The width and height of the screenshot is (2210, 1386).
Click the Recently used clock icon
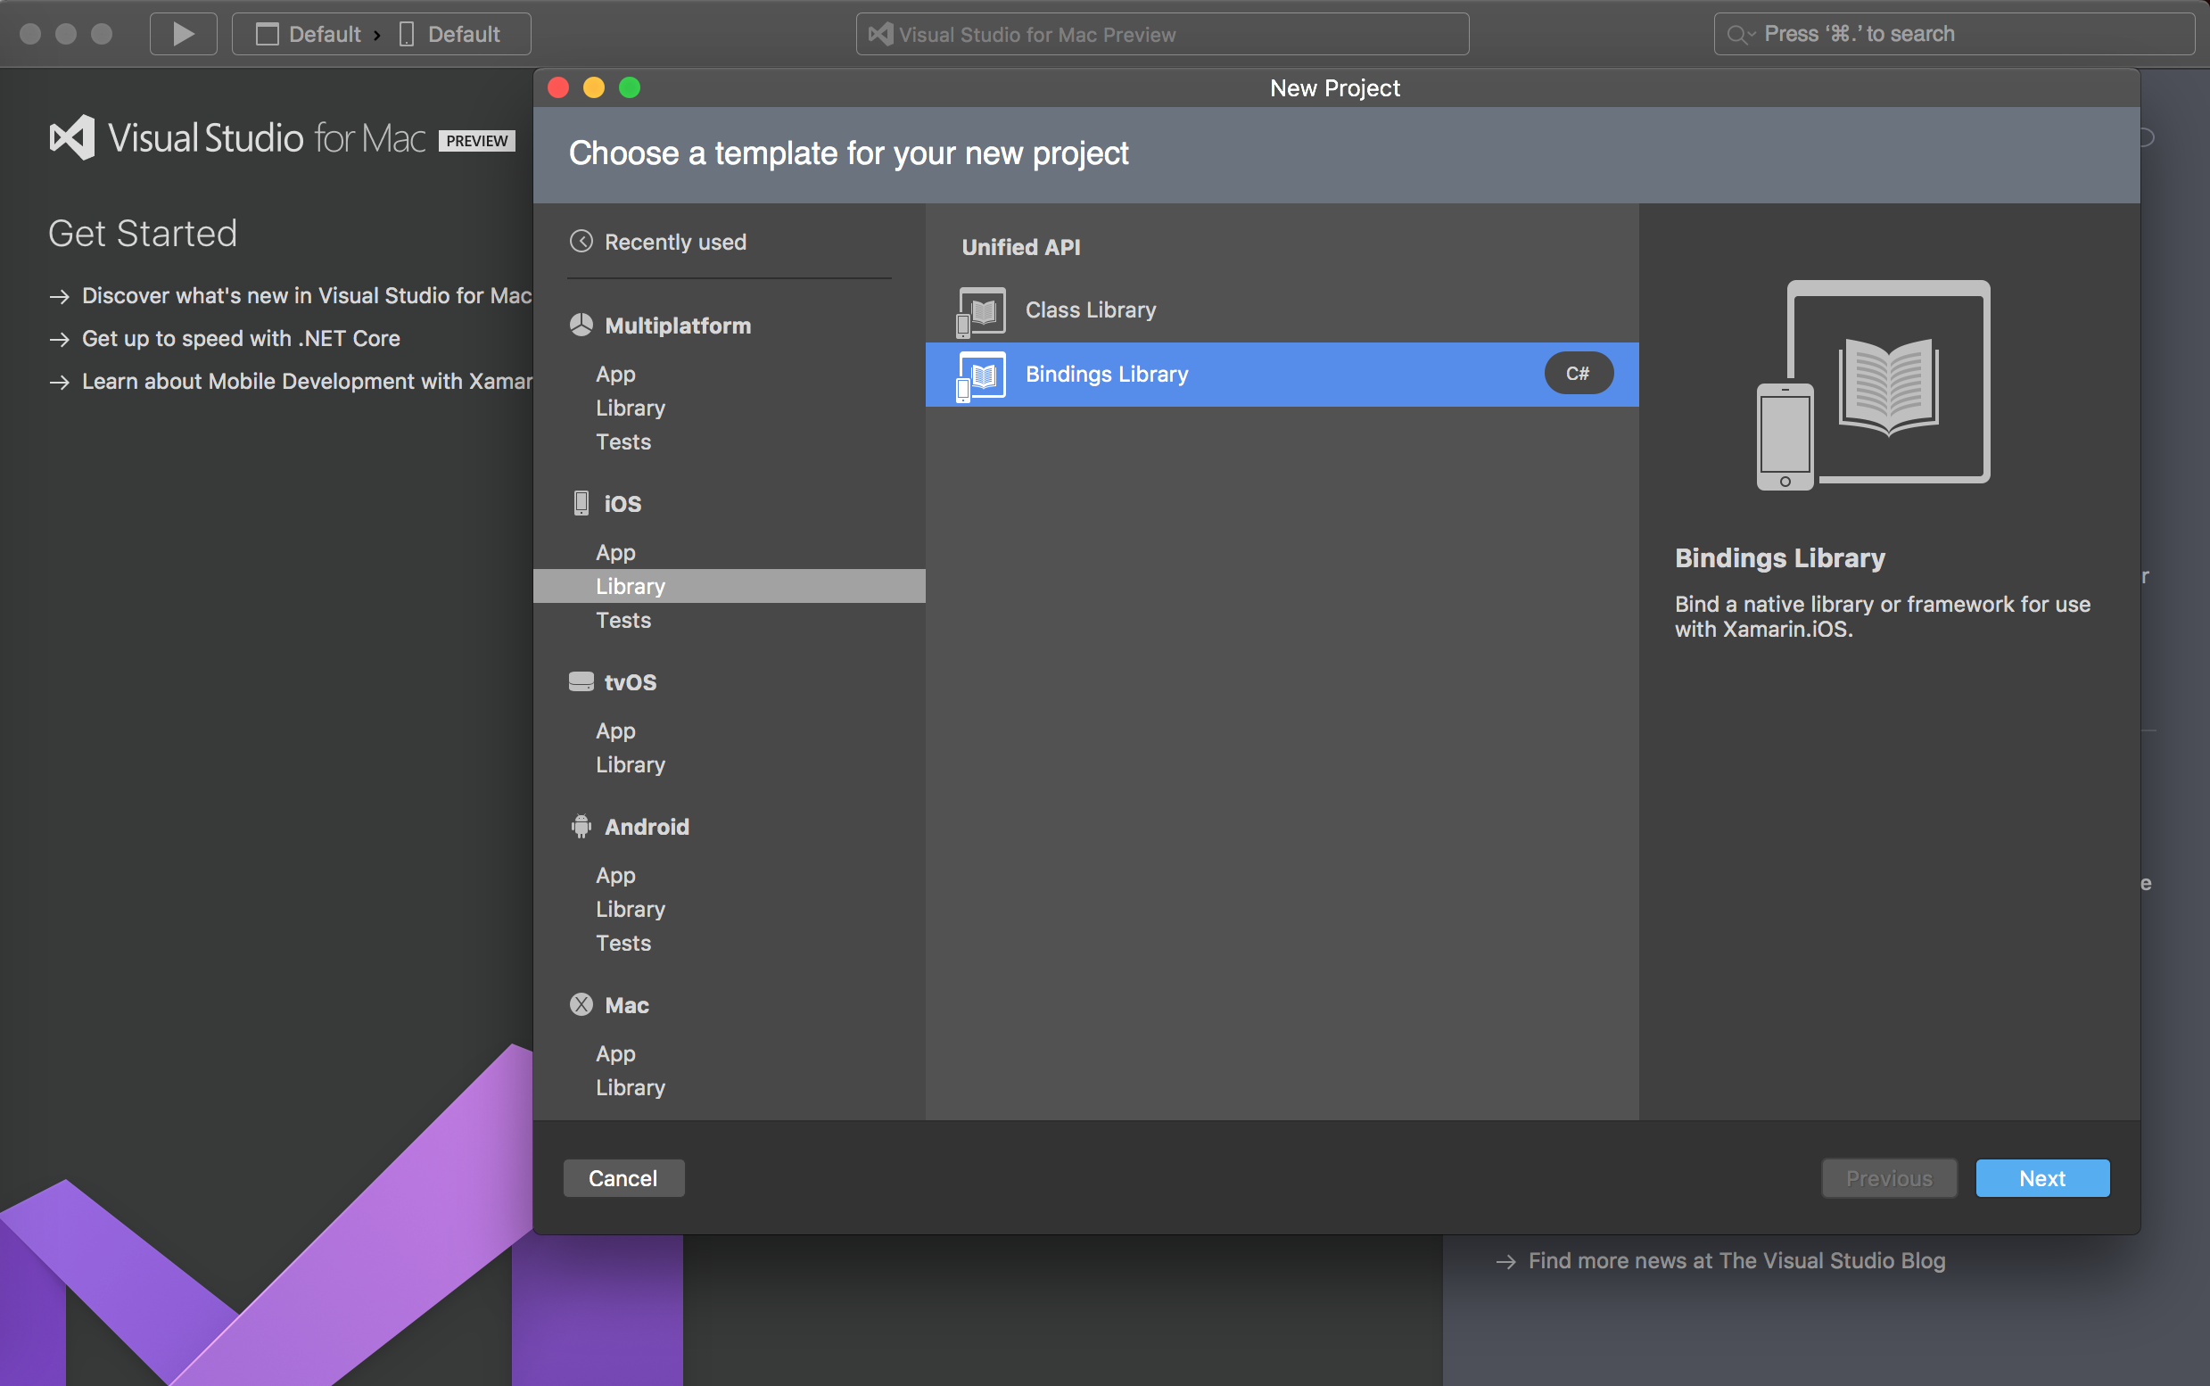coord(581,241)
